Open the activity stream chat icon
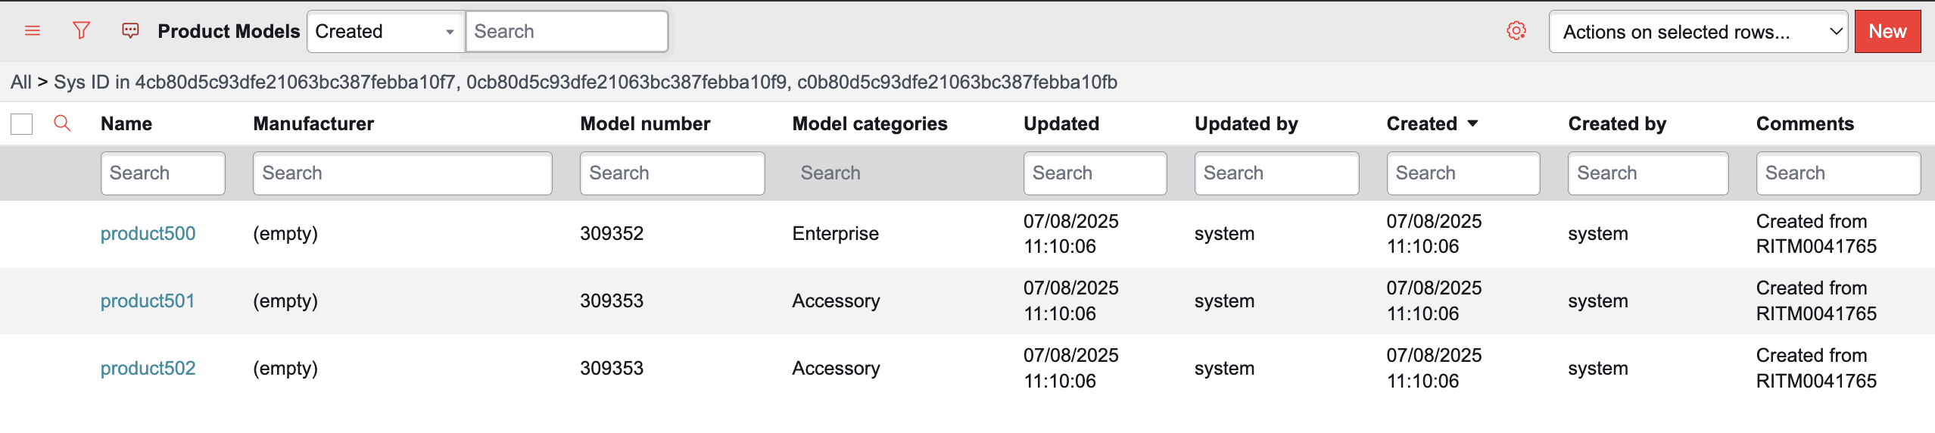This screenshot has height=433, width=1935. pos(130,31)
